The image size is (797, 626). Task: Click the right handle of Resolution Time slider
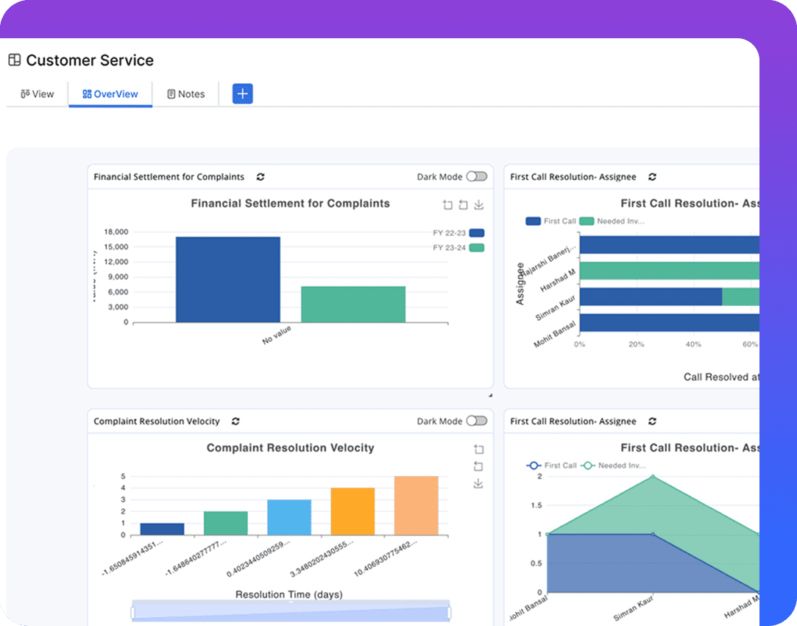(450, 612)
